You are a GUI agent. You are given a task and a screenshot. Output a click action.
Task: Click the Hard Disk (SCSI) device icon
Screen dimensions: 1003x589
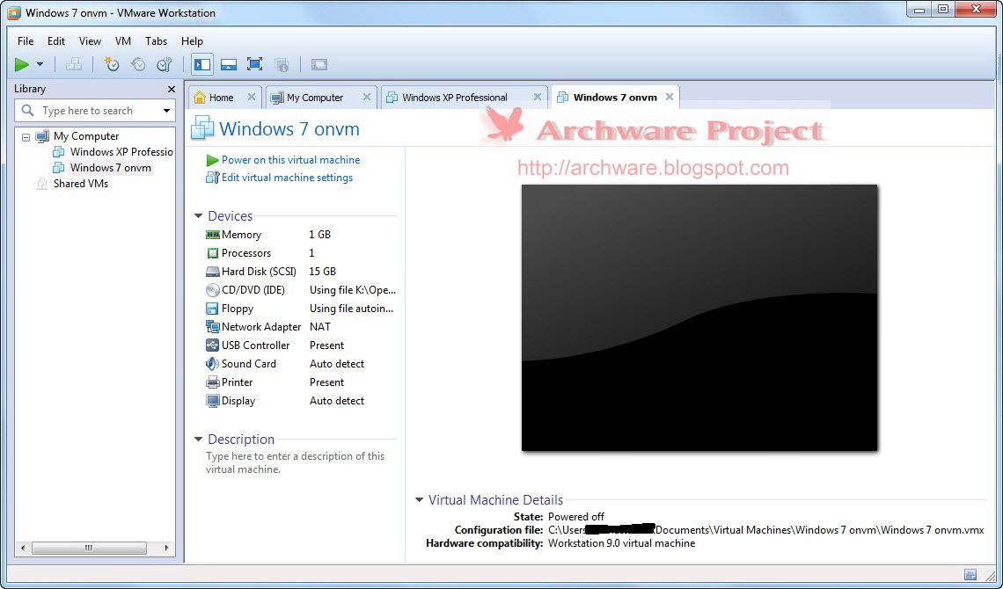(212, 273)
